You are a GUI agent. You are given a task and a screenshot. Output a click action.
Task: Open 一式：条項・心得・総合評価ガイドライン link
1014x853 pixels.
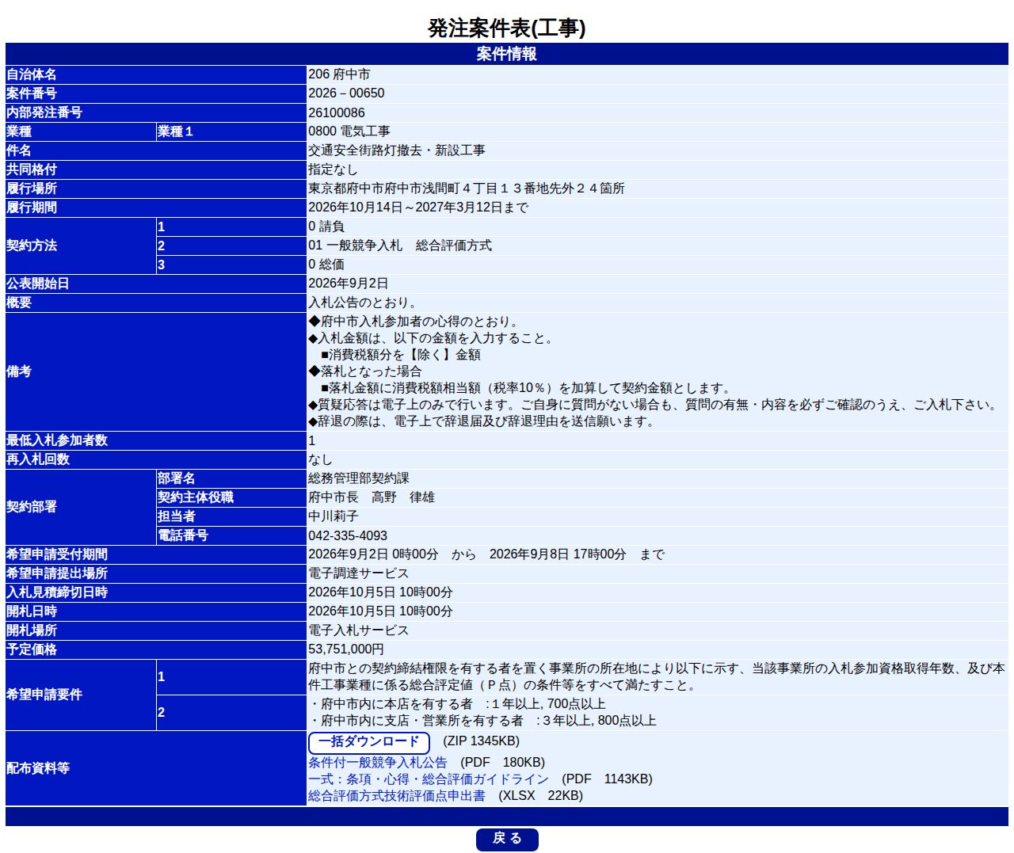(x=429, y=779)
